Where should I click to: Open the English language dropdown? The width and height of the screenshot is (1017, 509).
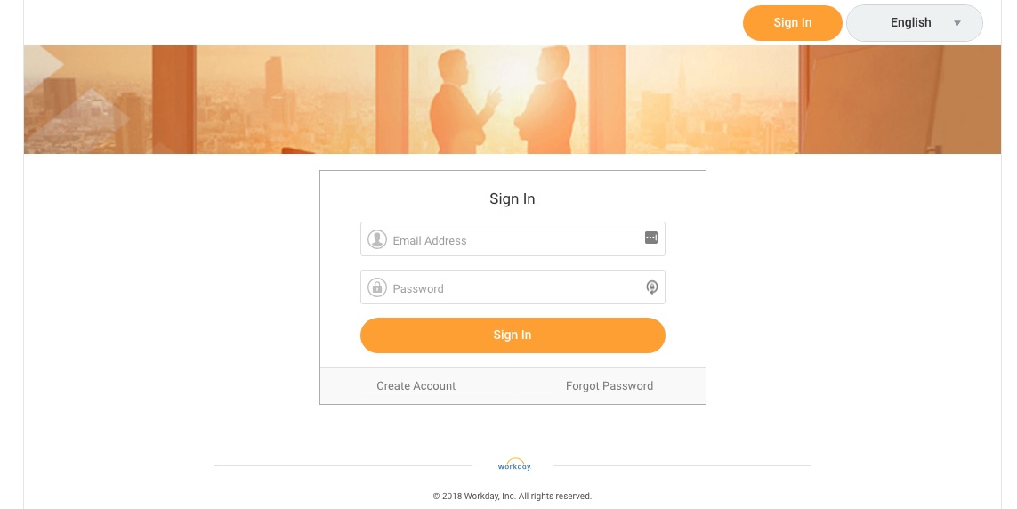click(x=914, y=23)
